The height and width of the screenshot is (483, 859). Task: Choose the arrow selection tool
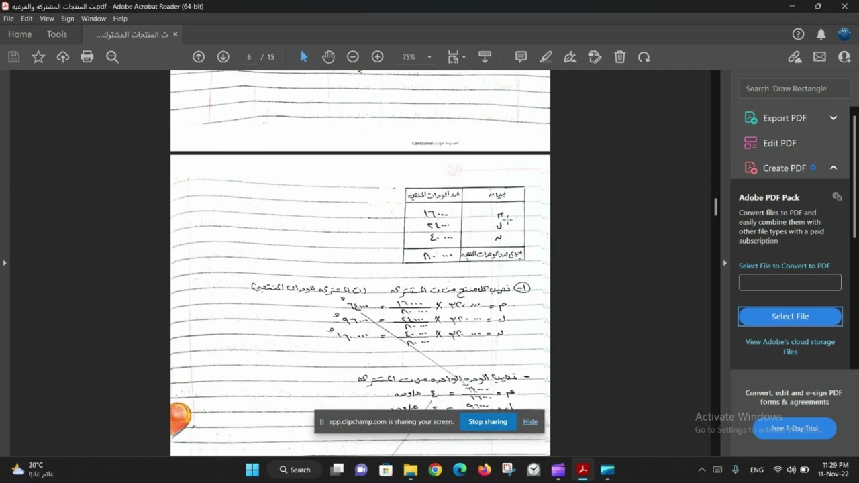(304, 57)
